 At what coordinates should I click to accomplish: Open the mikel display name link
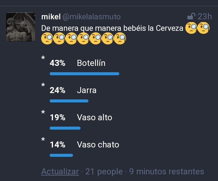point(51,17)
